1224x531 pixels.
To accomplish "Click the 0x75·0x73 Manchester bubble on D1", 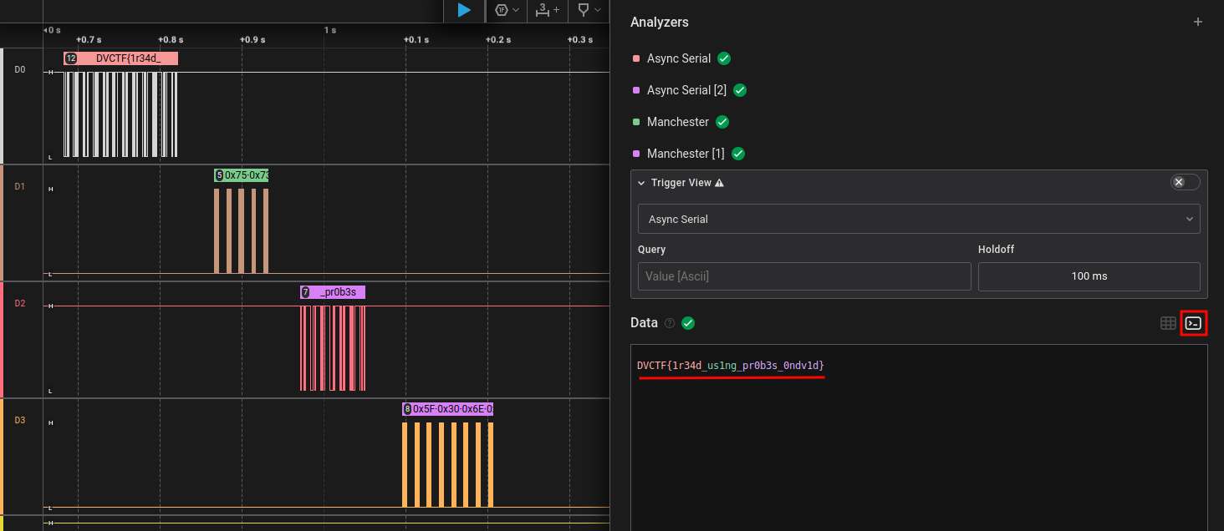I will [x=242, y=175].
